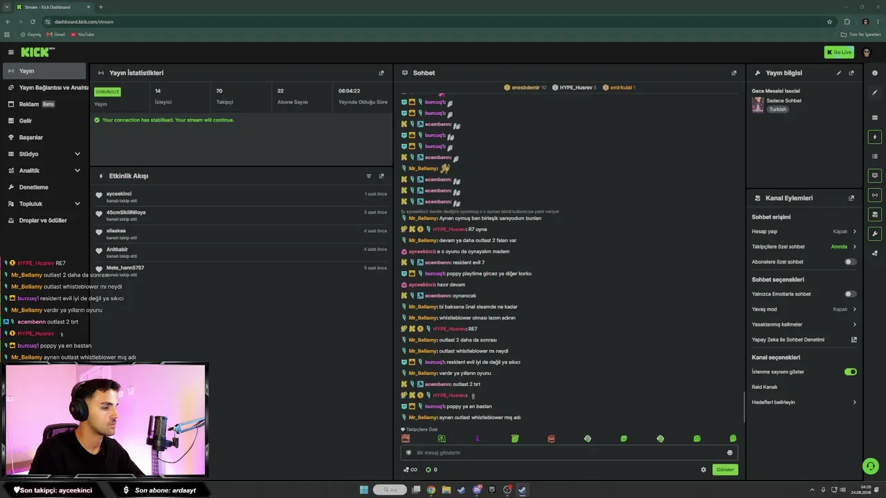Open Google Chrome from the taskbar
This screenshot has height=498, width=886.
(431, 490)
